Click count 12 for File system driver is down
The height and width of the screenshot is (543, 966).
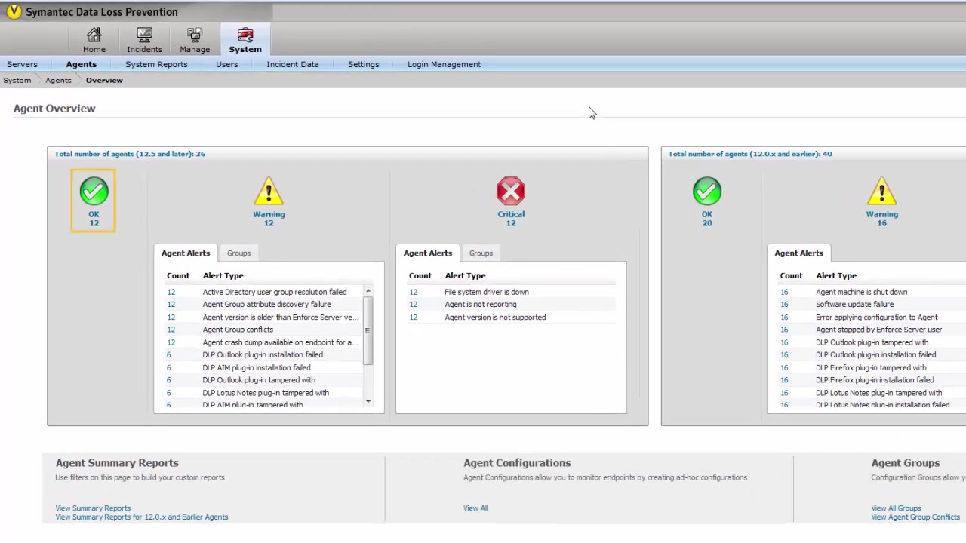[x=413, y=292]
